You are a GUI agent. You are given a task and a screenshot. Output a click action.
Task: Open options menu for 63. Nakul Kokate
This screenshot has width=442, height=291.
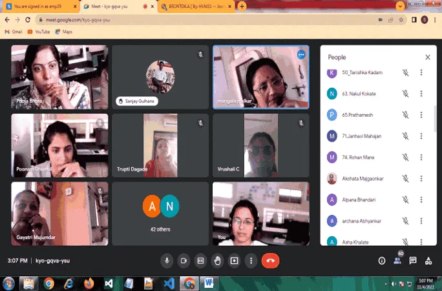coord(421,94)
